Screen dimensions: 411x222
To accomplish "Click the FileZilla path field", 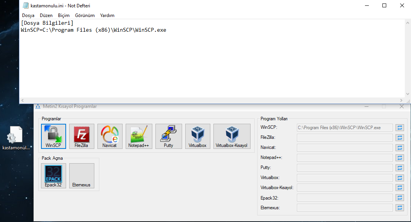I will point(344,138).
